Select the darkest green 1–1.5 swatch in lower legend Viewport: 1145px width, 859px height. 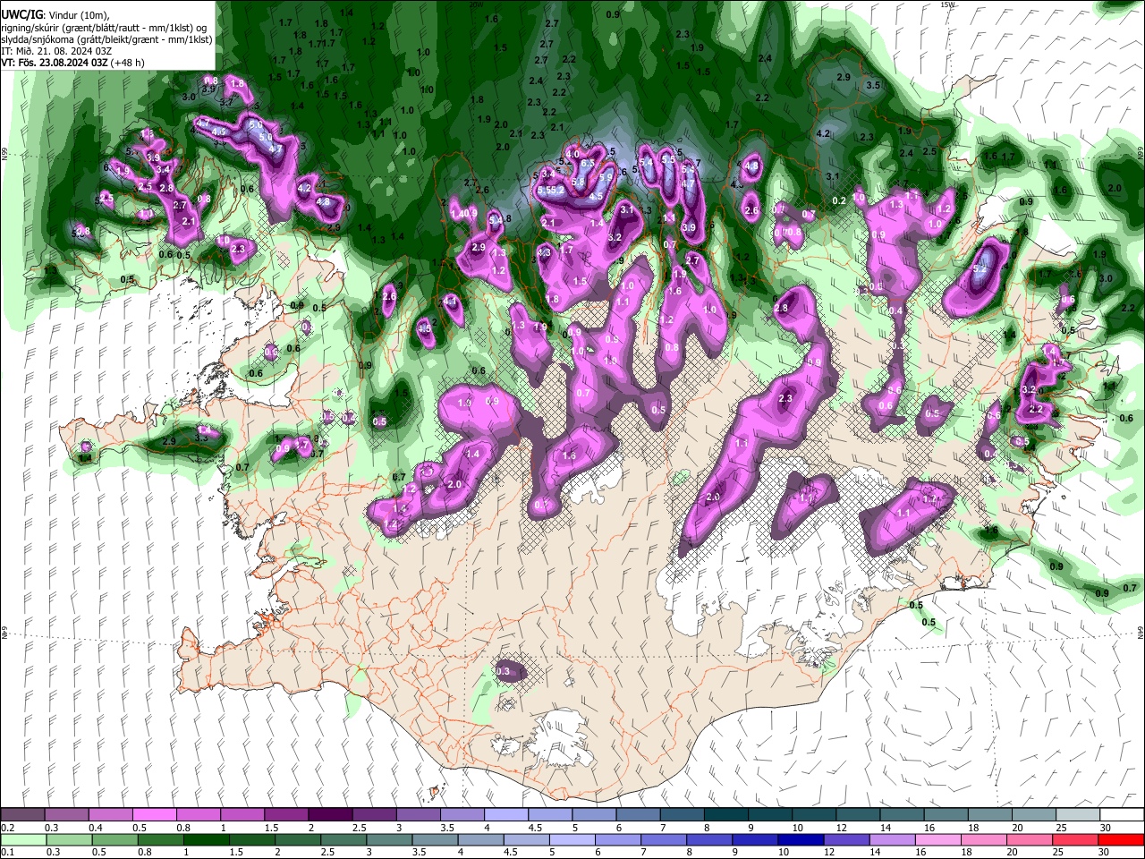tap(207, 839)
